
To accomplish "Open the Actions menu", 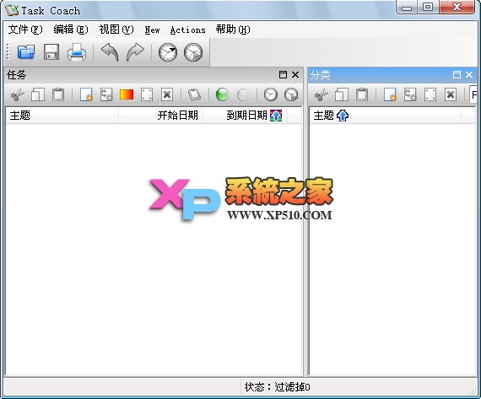I will tap(187, 30).
